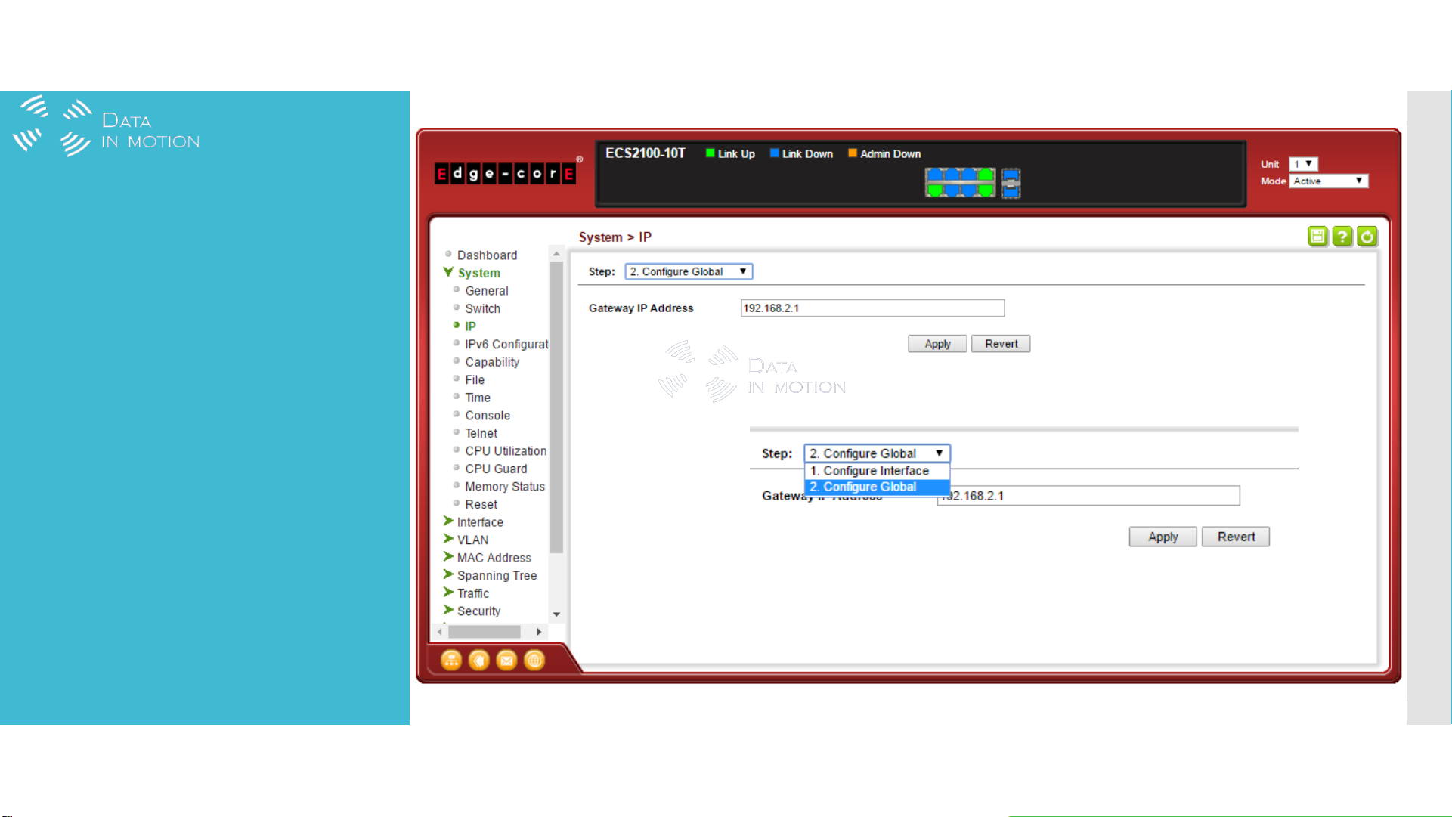Image resolution: width=1452 pixels, height=817 pixels.
Task: Click the upper Apply button
Action: (937, 344)
